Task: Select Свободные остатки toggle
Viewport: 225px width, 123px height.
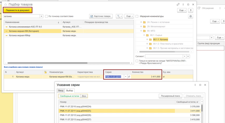Action: coord(69,96)
